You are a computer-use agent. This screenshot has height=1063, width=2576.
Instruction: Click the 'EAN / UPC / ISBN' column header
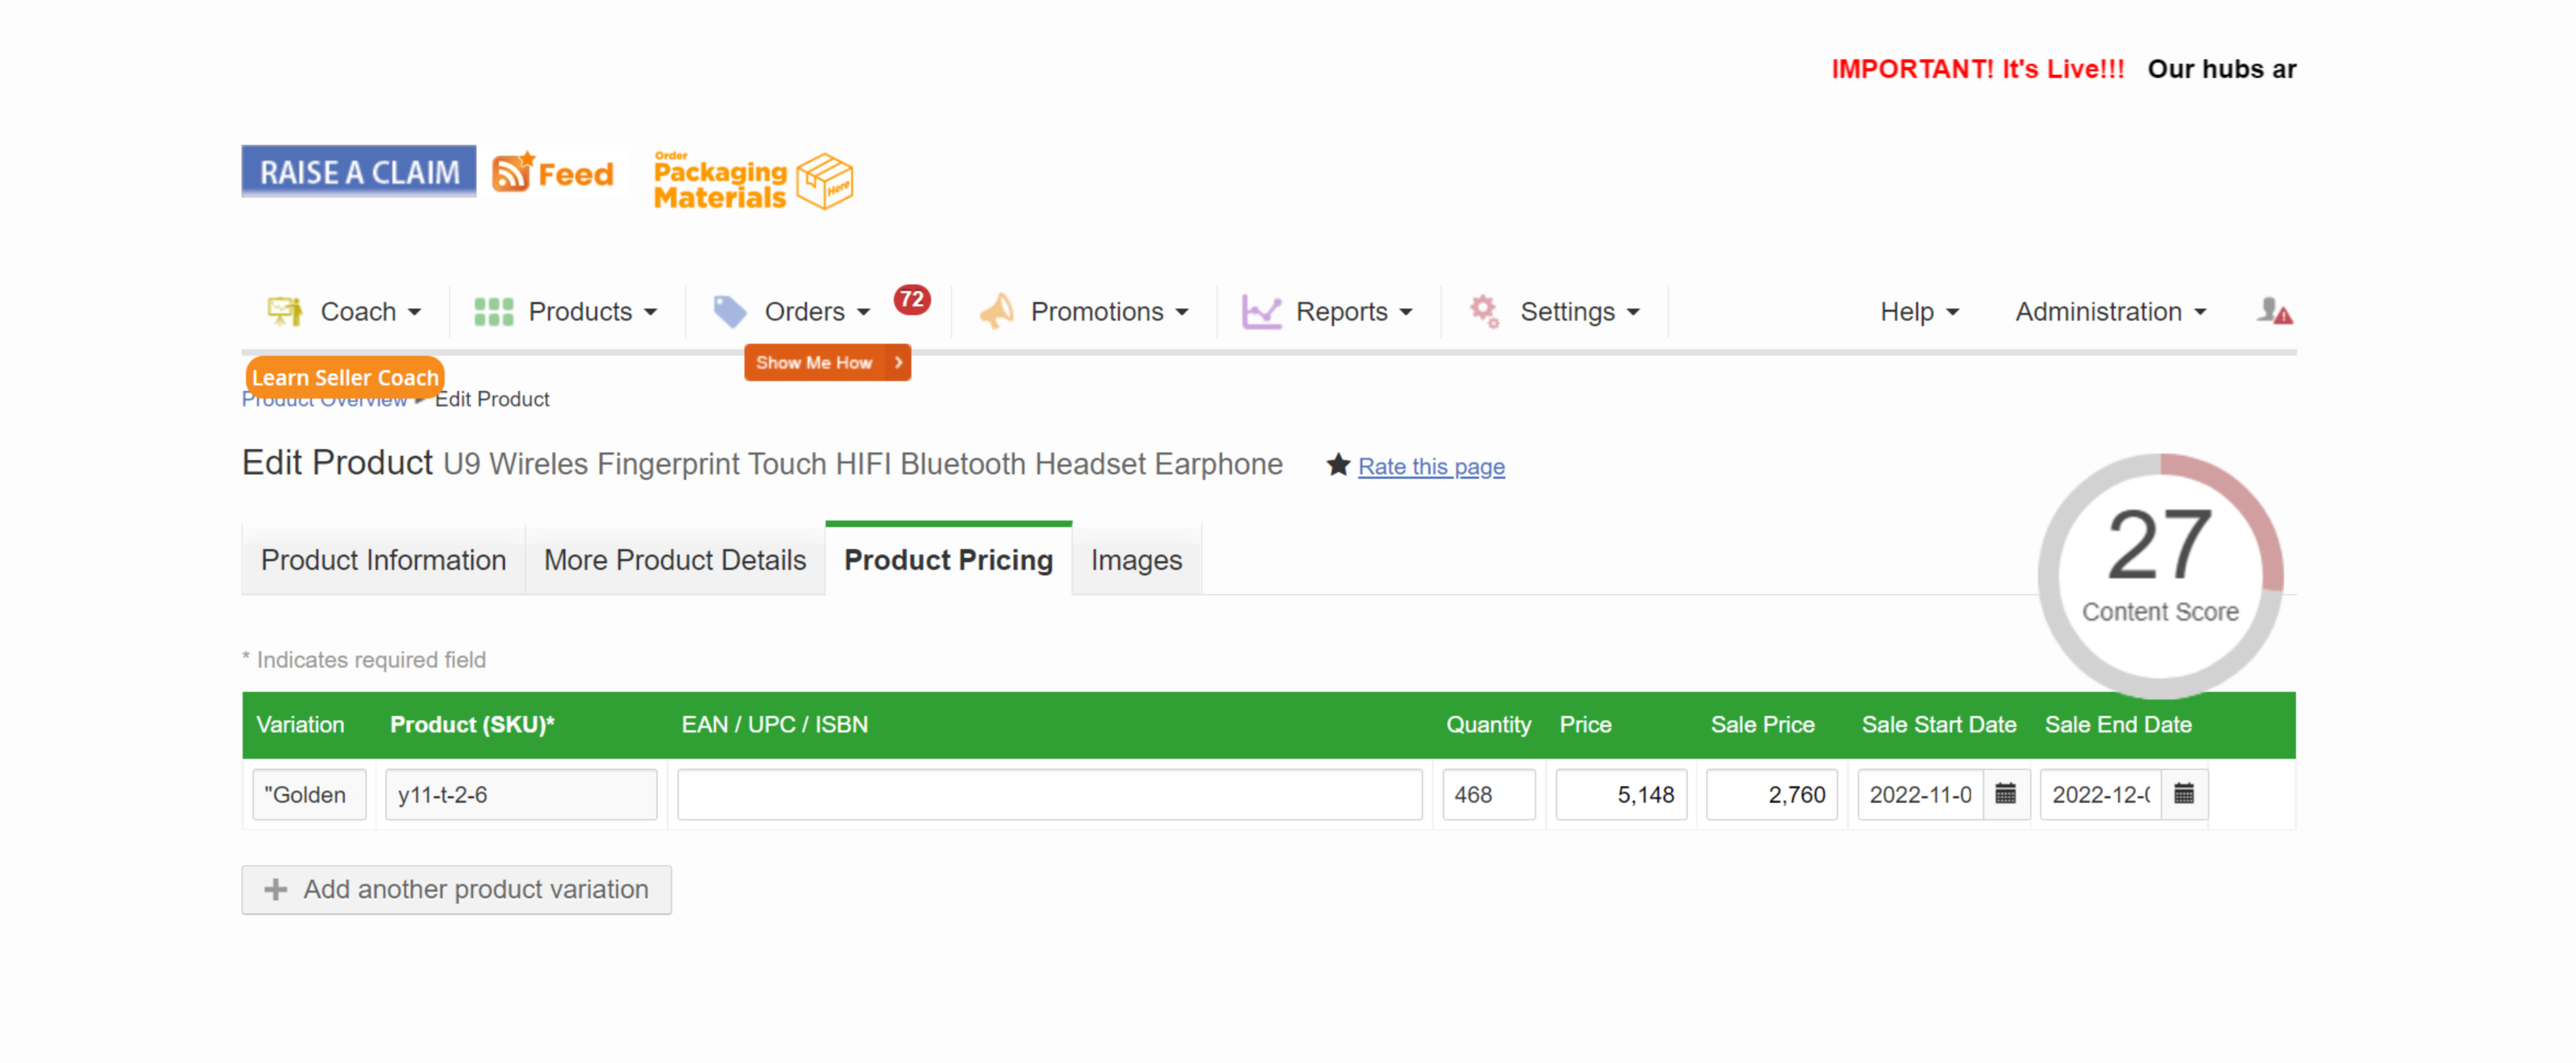click(774, 724)
